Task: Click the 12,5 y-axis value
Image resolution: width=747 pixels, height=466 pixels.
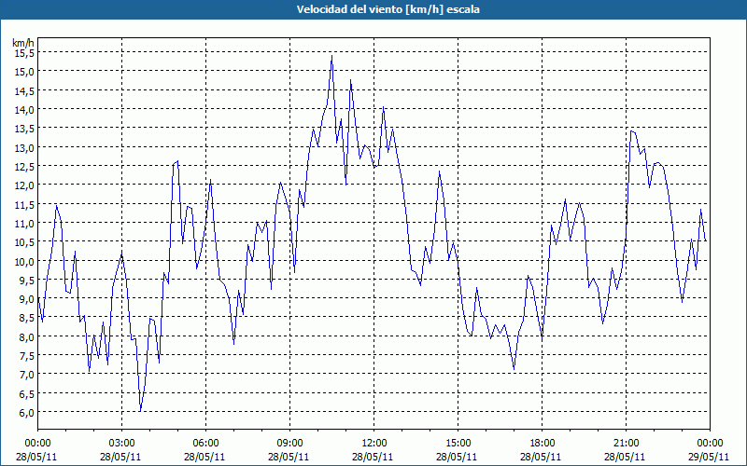Action: coord(24,167)
